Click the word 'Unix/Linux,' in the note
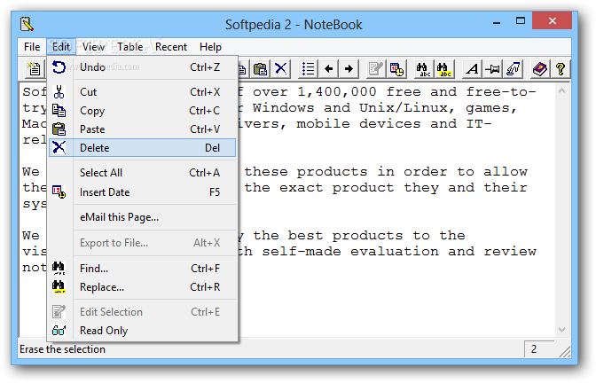This screenshot has height=383, width=596. pyautogui.click(x=407, y=108)
